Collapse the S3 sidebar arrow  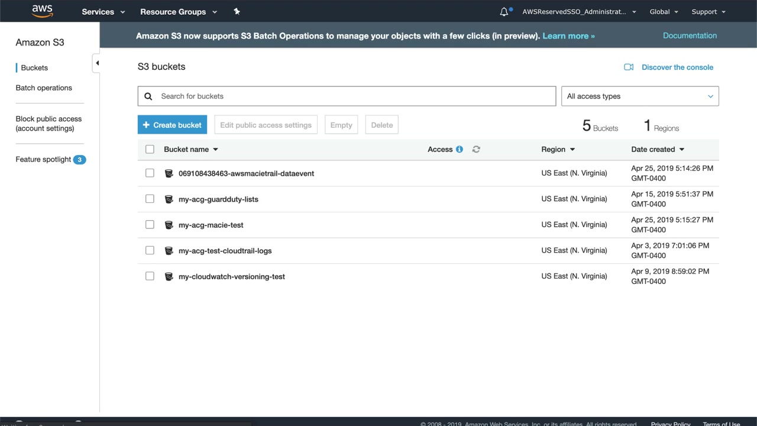[x=96, y=63]
